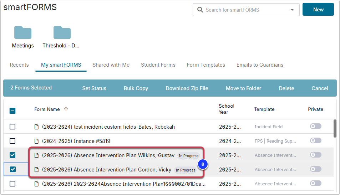340x195 pixels.
Task: Click the Form Name column header
Action: [x=47, y=109]
